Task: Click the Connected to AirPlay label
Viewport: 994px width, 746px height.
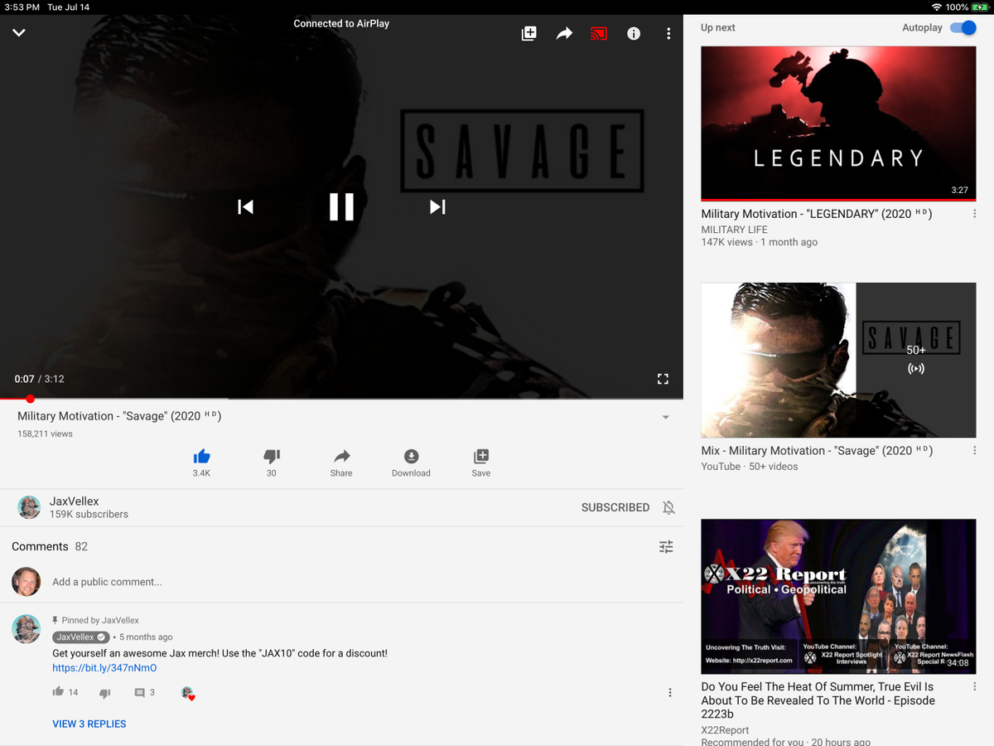Action: pos(341,23)
